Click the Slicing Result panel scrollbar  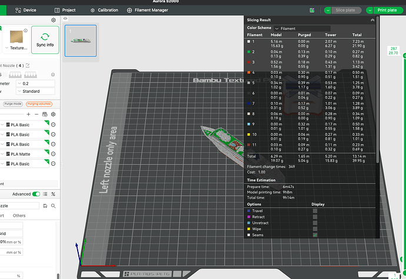[x=378, y=89]
